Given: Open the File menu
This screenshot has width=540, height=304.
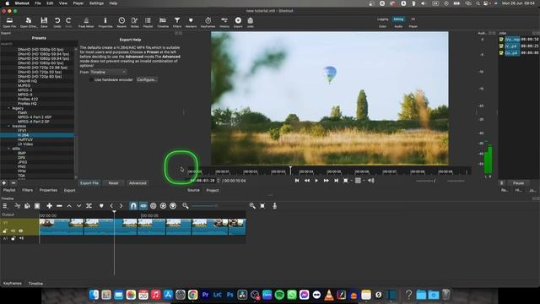Looking at the screenshot, I should [x=38, y=3].
